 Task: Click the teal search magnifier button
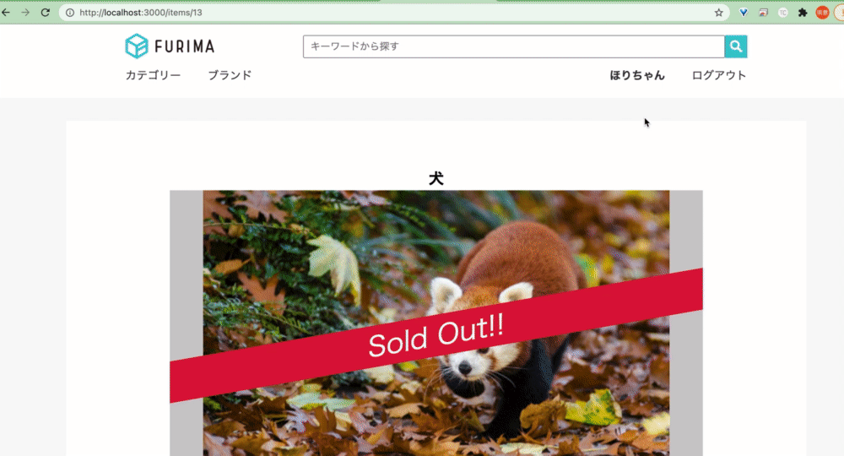coord(735,46)
